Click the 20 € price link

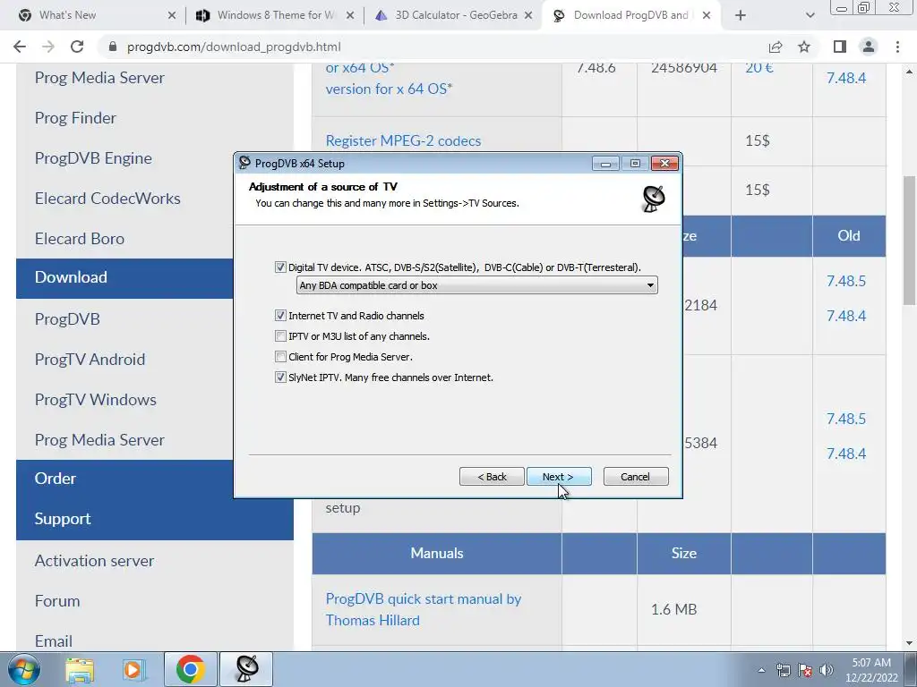tap(759, 68)
